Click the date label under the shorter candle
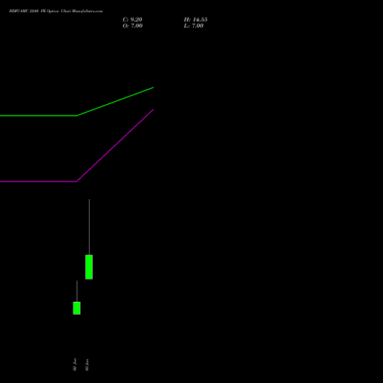383x383 pixels. tap(75, 365)
